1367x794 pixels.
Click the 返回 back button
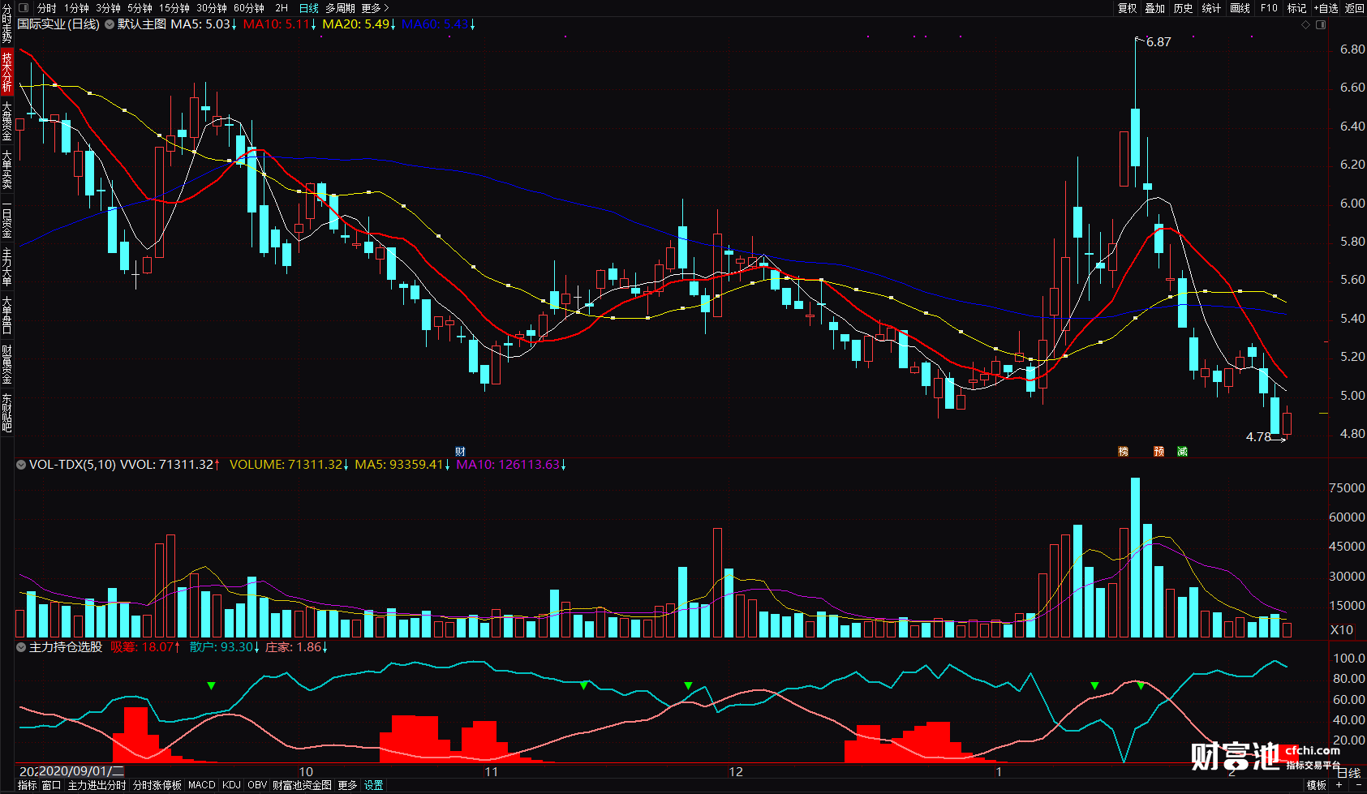(x=1354, y=8)
